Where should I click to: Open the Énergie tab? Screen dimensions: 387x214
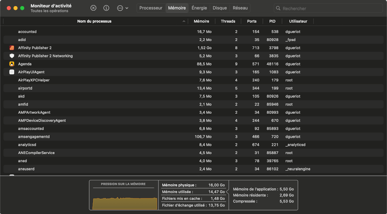pyautogui.click(x=199, y=8)
